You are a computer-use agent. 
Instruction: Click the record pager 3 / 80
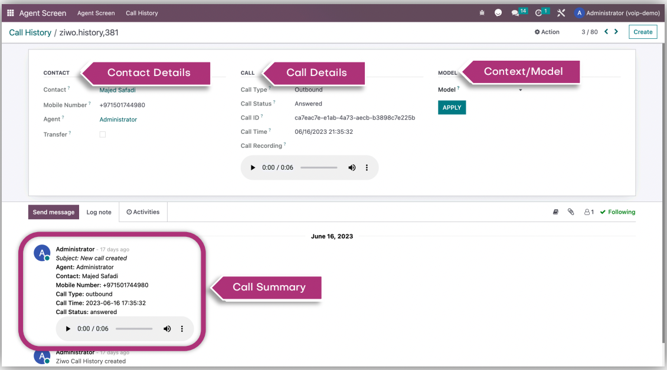coord(590,32)
